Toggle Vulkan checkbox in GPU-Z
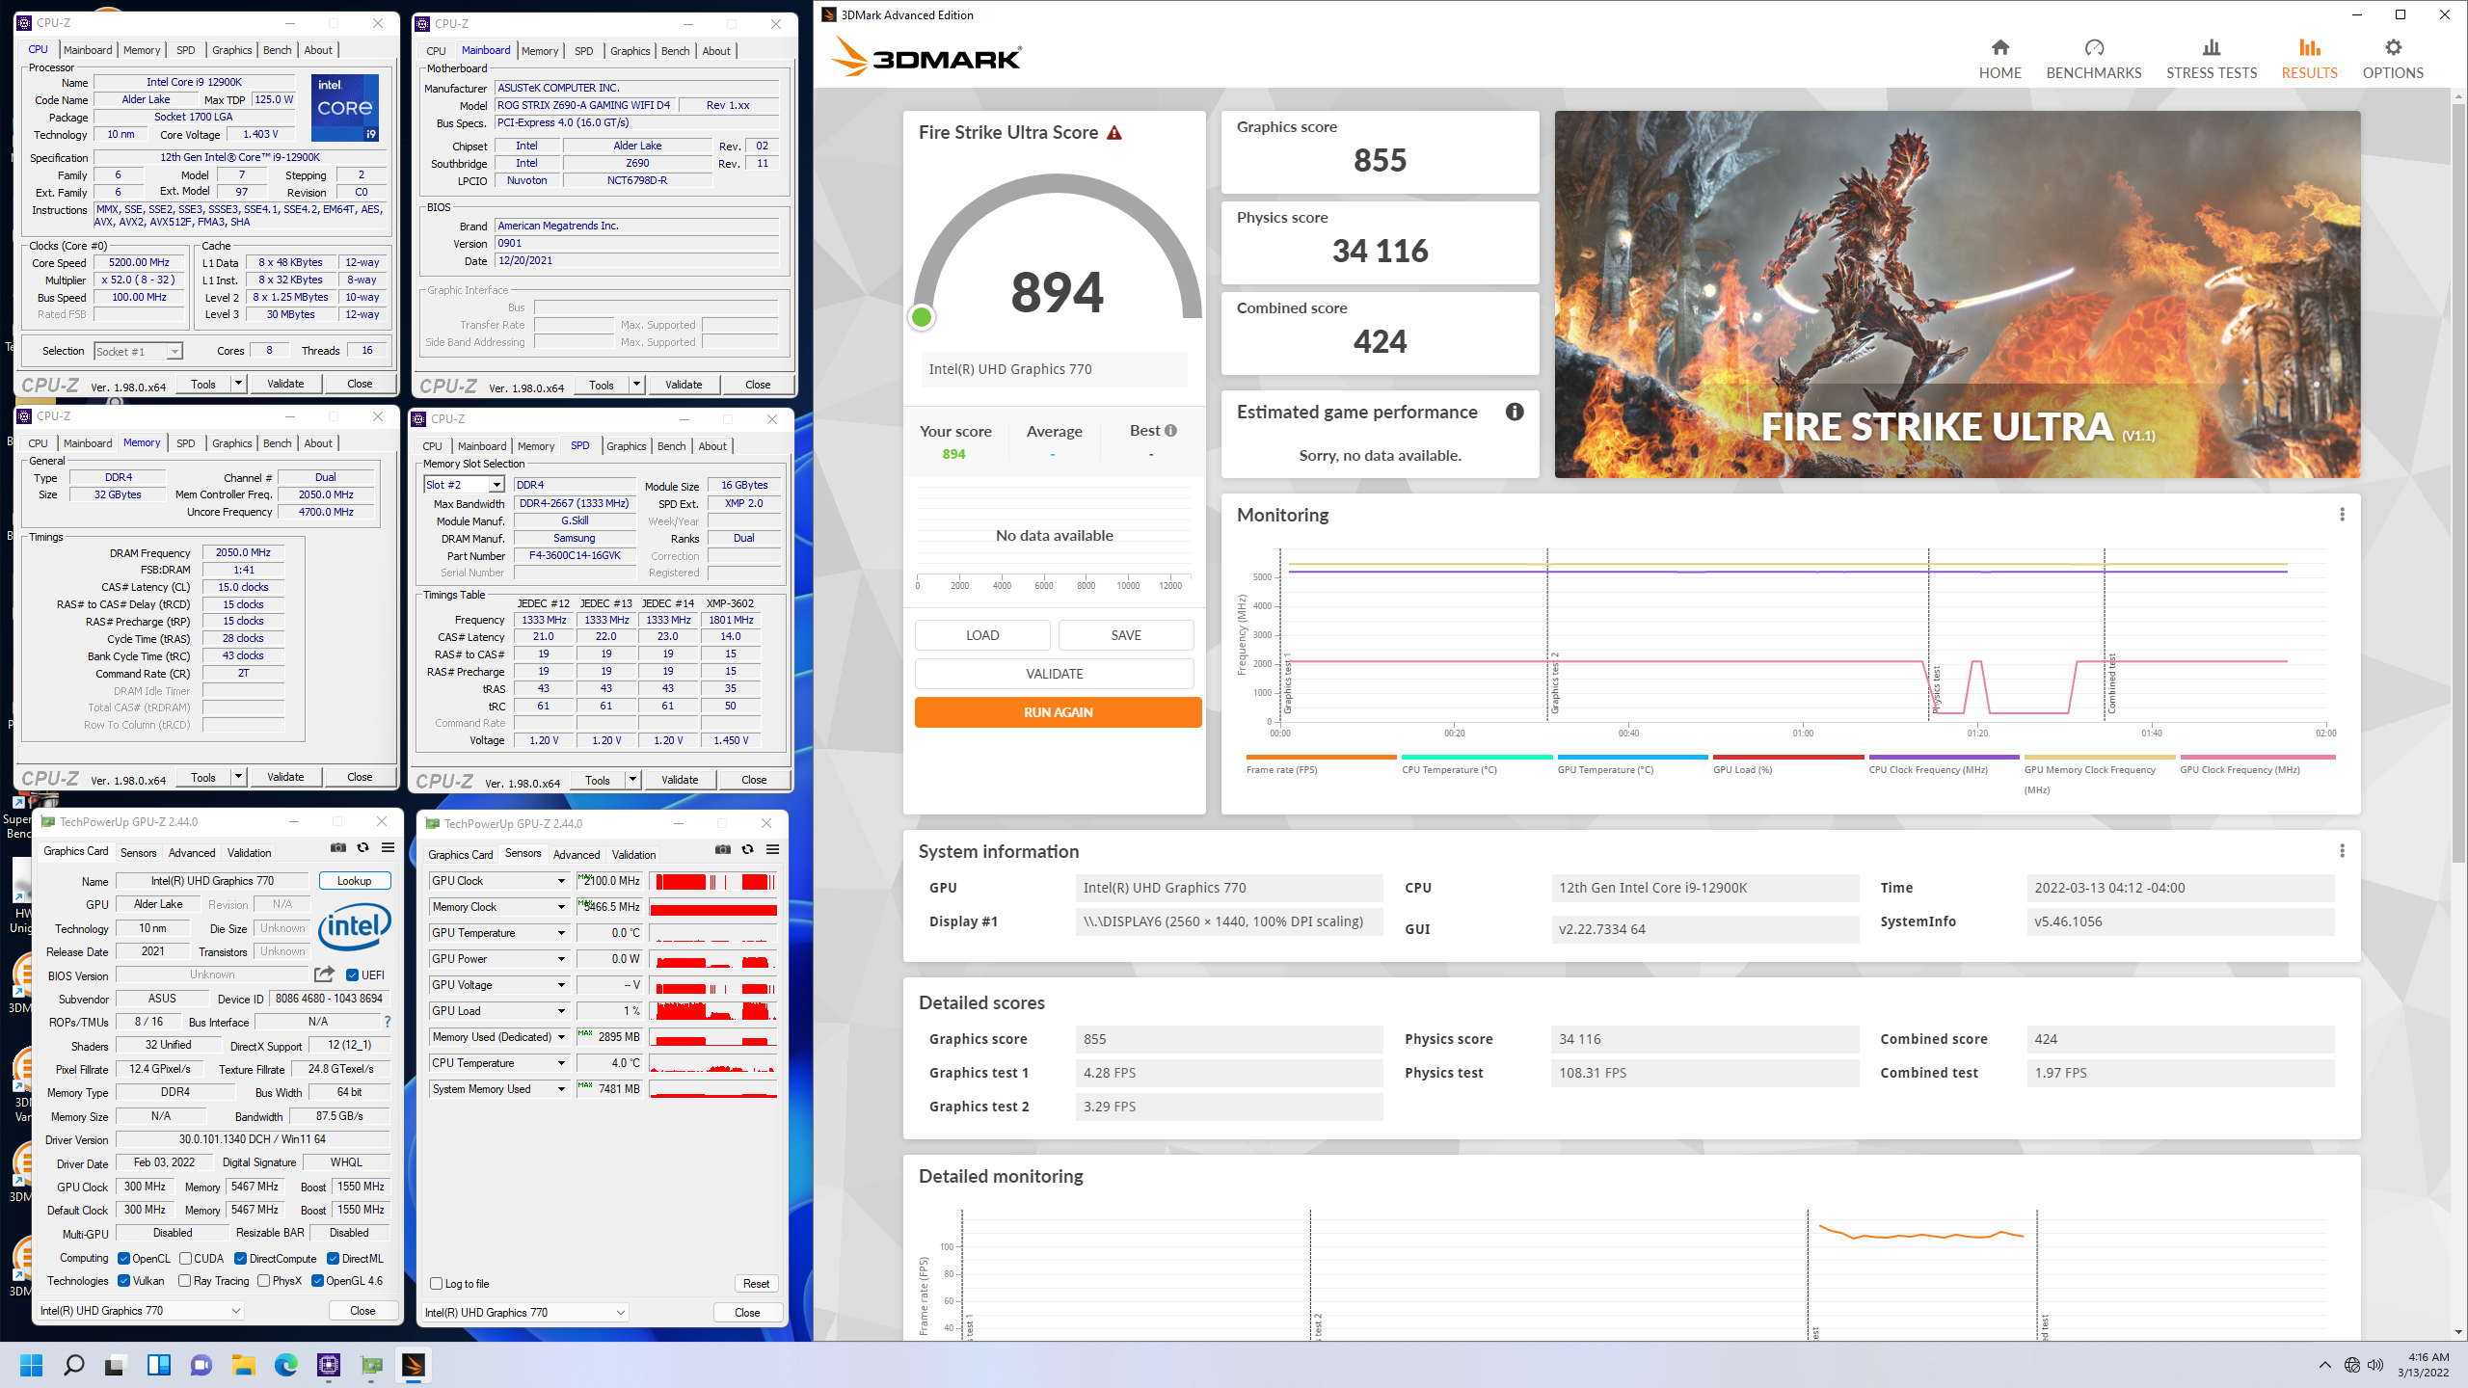Image resolution: width=2468 pixels, height=1388 pixels. (x=123, y=1281)
